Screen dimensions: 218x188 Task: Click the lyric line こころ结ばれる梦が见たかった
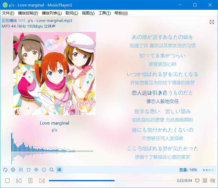[x=162, y=149]
